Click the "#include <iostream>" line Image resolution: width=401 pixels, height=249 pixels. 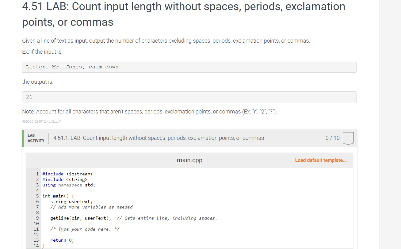pos(68,174)
